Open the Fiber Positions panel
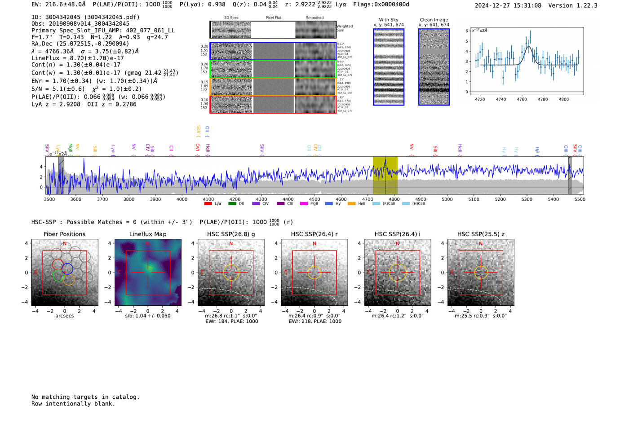 tap(65, 273)
